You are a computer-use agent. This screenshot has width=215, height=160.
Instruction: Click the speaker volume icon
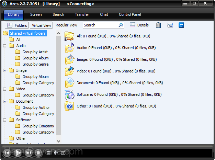point(56,152)
